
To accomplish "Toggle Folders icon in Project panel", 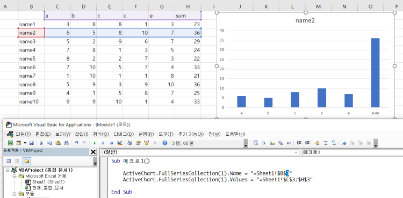I will 27,161.
